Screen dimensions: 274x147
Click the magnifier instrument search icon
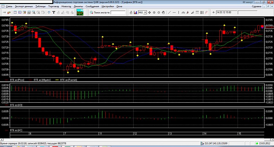click(91, 13)
